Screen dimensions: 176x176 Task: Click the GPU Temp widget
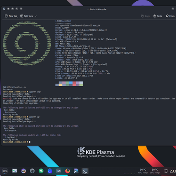(155, 171)
